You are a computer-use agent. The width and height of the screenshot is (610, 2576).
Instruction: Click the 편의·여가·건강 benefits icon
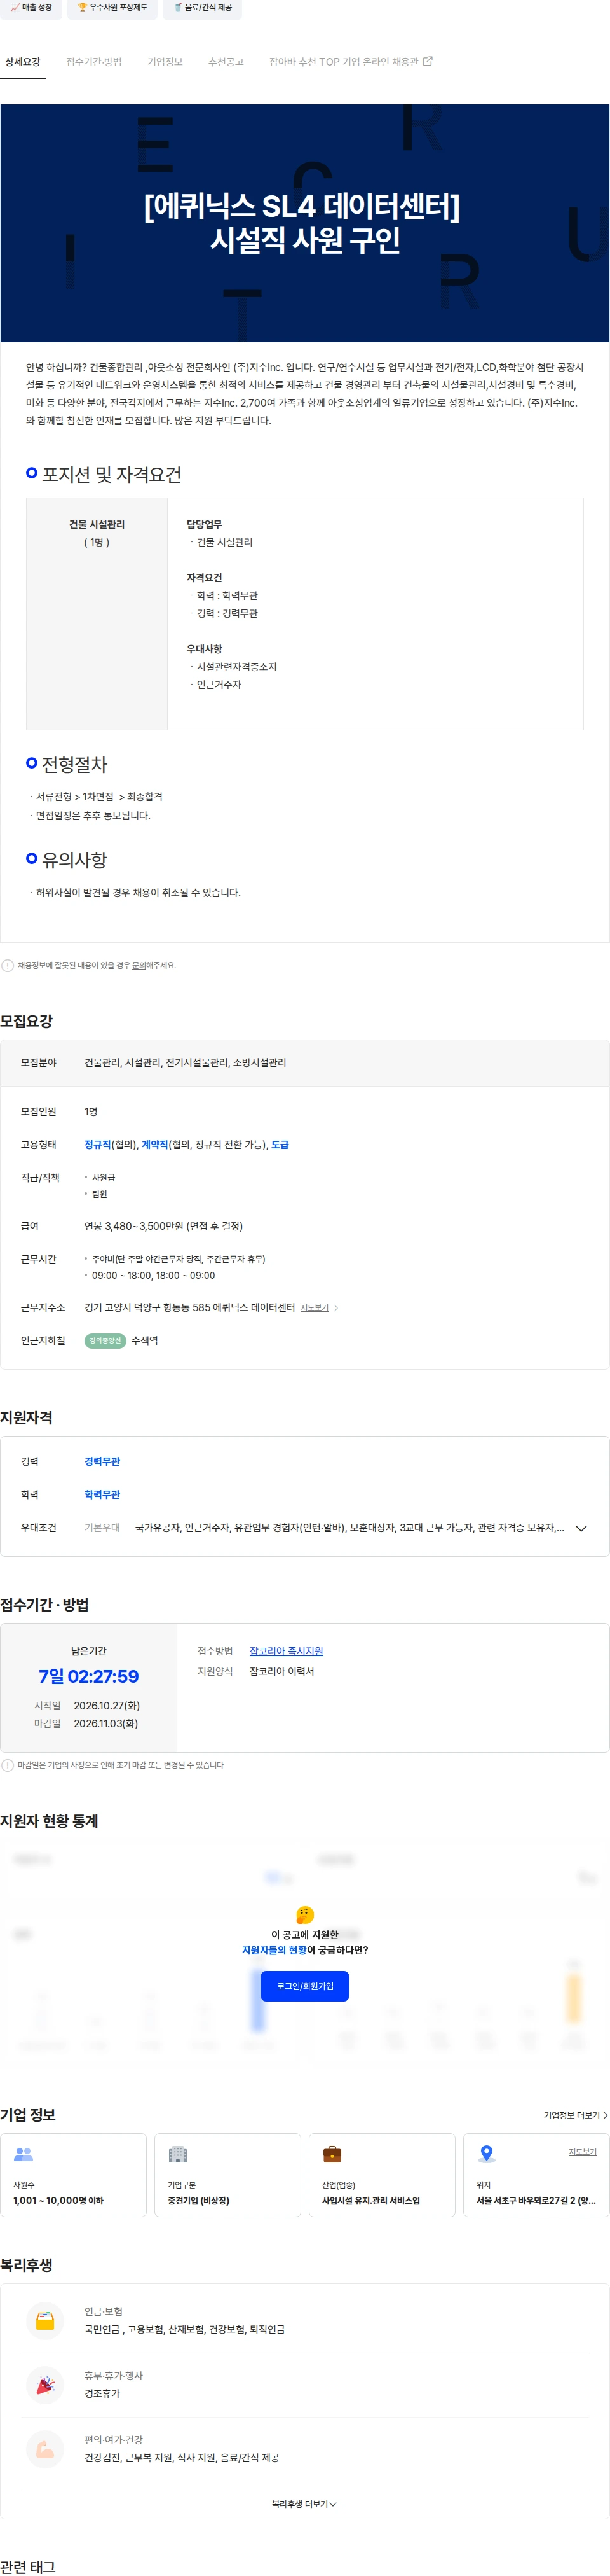pos(45,2449)
